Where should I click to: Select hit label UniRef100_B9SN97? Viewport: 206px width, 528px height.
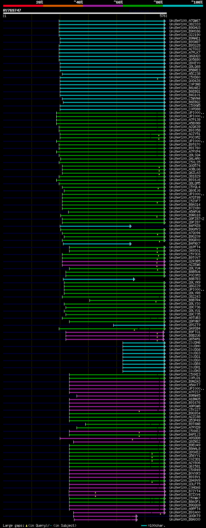(185, 42)
